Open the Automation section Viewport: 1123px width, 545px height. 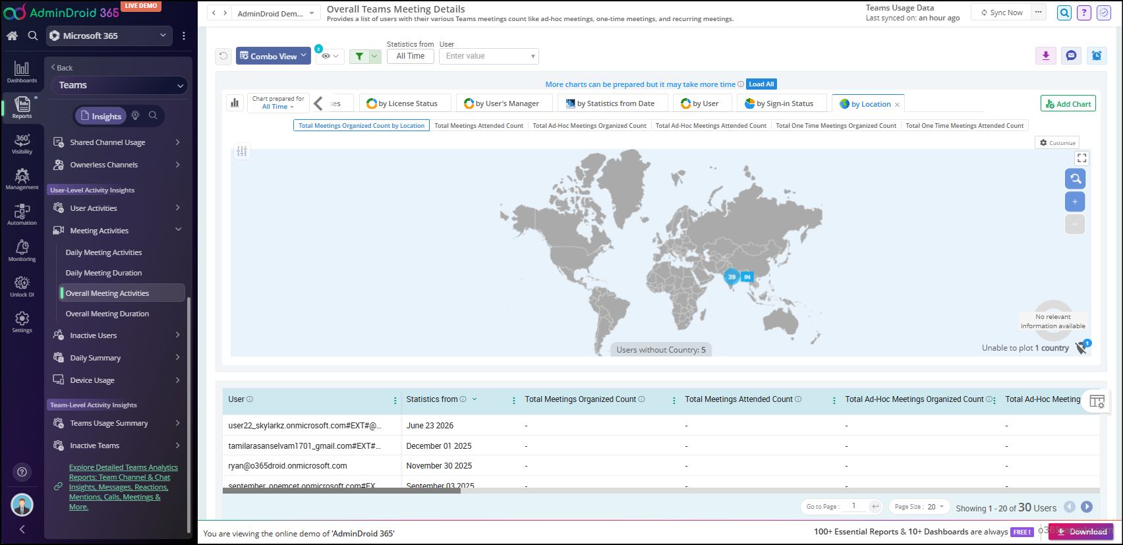[22, 215]
